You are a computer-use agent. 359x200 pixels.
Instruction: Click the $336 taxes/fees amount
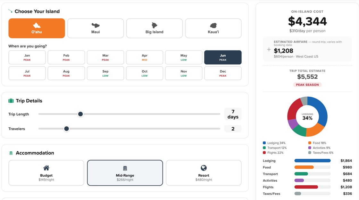coord(347,194)
